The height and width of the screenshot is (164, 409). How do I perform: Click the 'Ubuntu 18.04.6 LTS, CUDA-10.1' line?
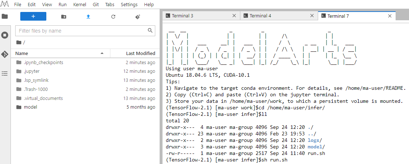(208, 75)
